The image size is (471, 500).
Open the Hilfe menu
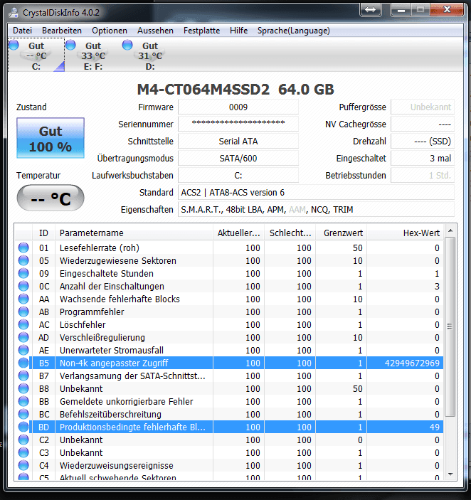(x=238, y=31)
